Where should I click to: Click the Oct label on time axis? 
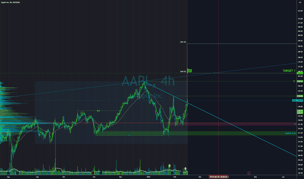coord(64,177)
